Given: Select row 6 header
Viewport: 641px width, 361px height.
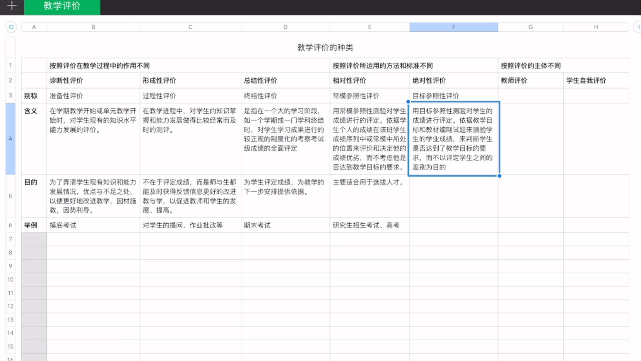Looking at the screenshot, I should (x=10, y=225).
